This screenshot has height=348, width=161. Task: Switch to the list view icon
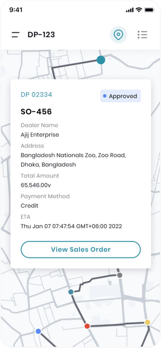[142, 35]
